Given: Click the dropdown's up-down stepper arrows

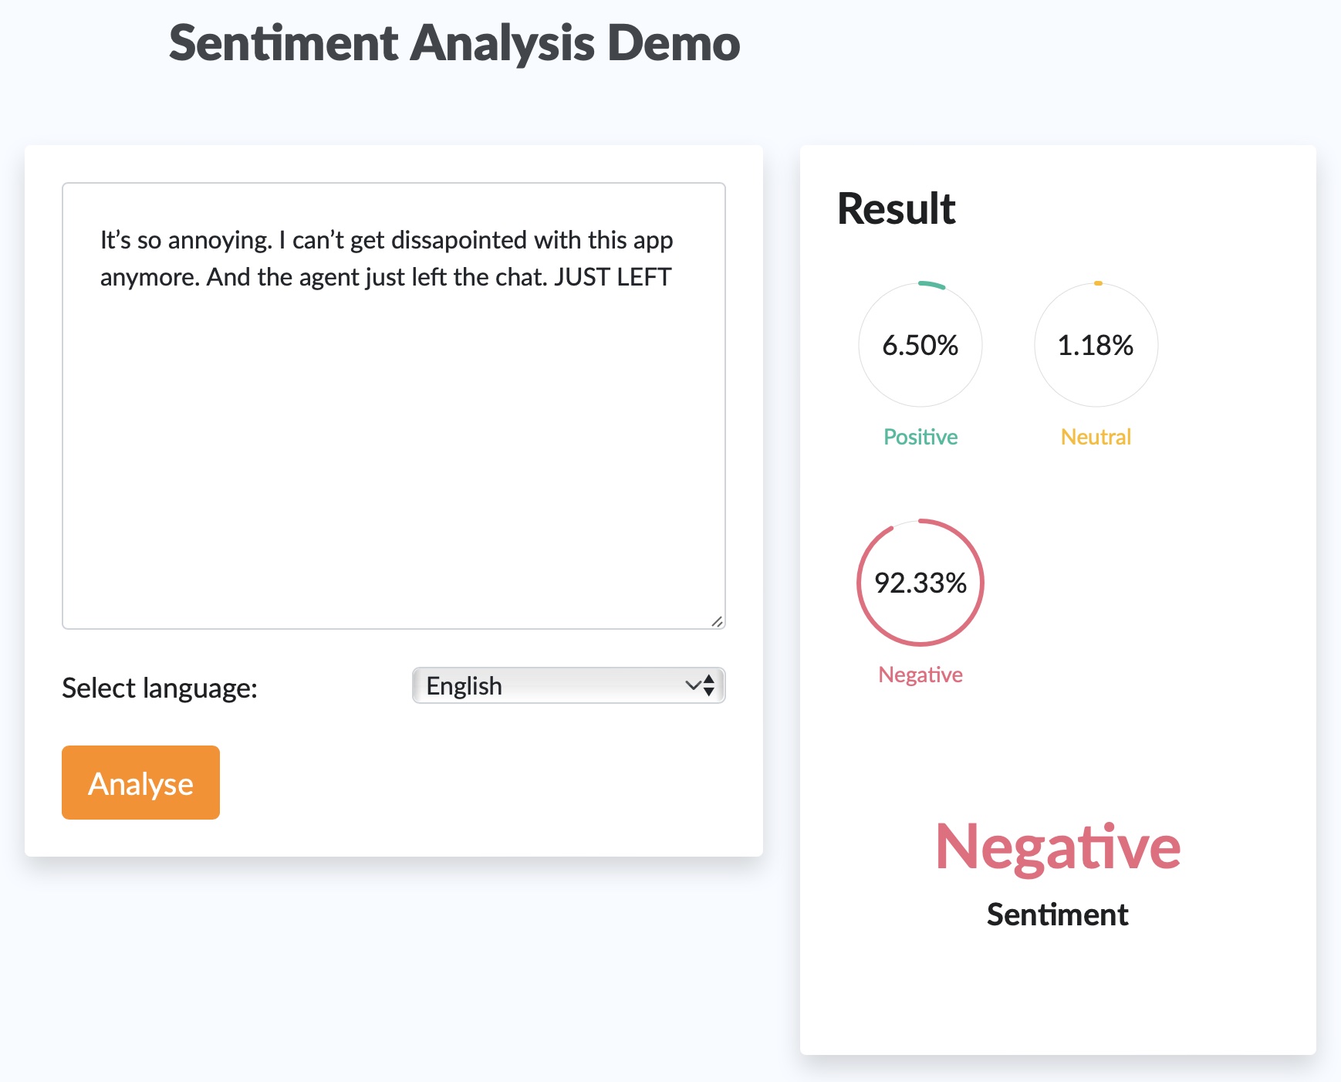Looking at the screenshot, I should (708, 685).
